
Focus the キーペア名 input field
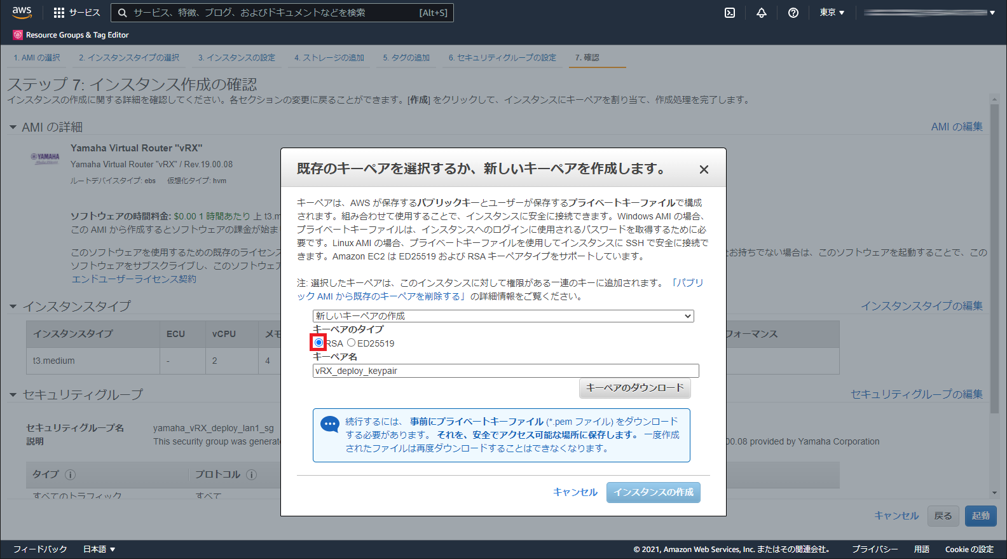coord(505,371)
